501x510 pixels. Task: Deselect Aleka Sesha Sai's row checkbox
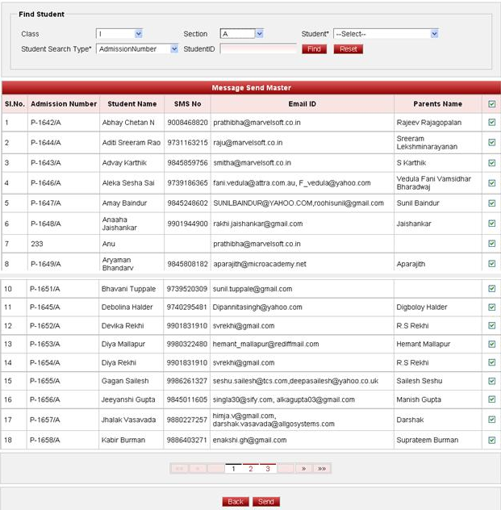[491, 183]
